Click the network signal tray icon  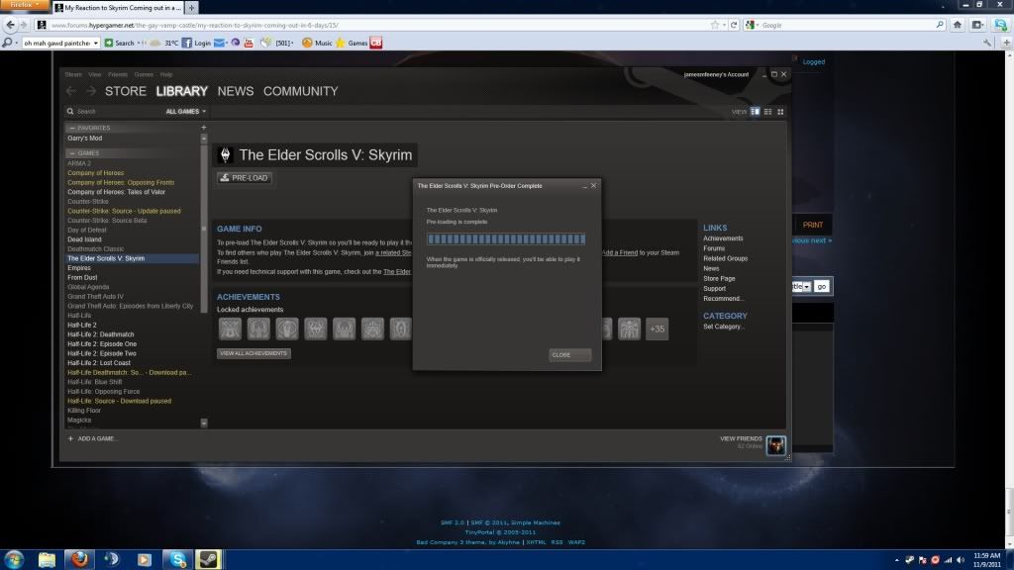pyautogui.click(x=948, y=560)
